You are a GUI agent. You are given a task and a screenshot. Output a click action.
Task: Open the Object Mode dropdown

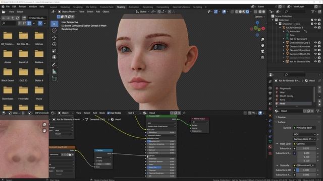tap(67, 12)
